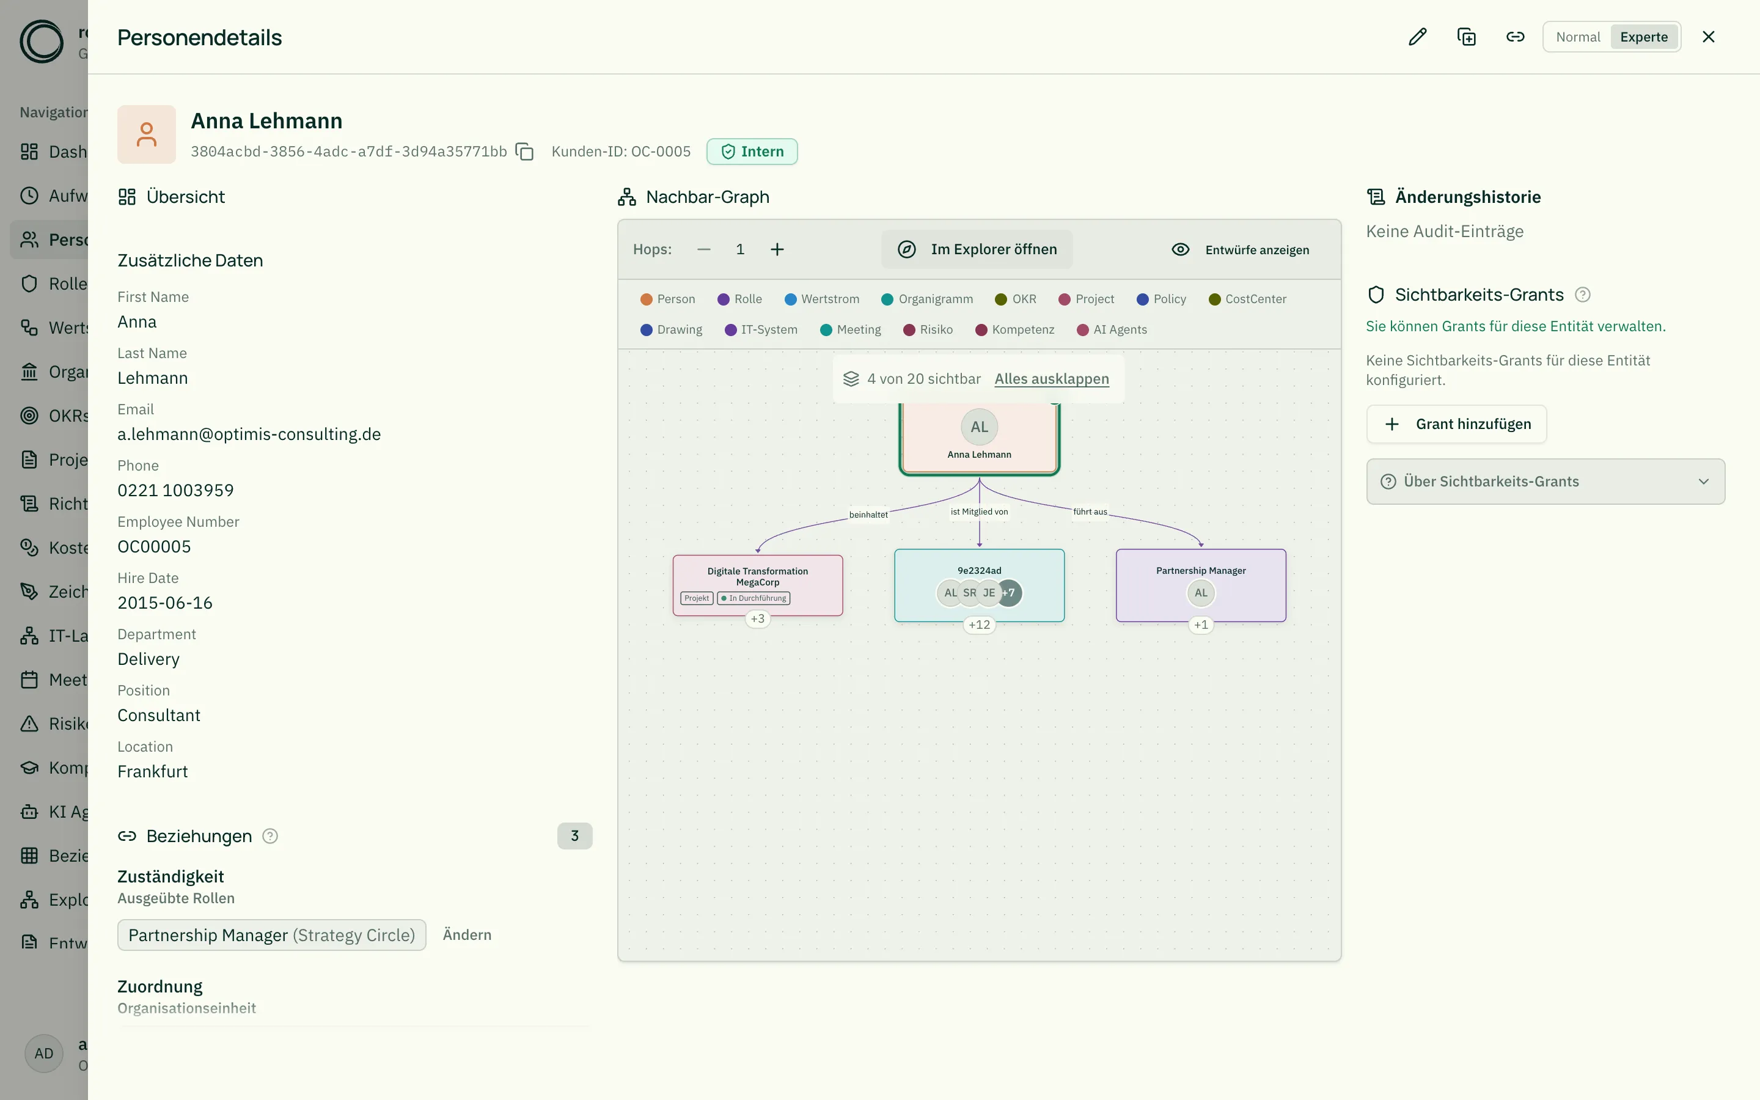Screen dimensions: 1760x1100
Task: Toggle Entwürfe anzeigen visibility
Action: tap(1240, 249)
